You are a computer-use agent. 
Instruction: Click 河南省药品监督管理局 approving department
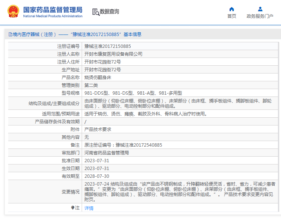pyautogui.click(x=107, y=153)
